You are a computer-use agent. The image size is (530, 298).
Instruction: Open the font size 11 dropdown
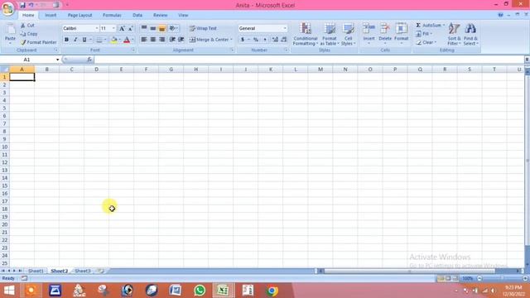(113, 28)
